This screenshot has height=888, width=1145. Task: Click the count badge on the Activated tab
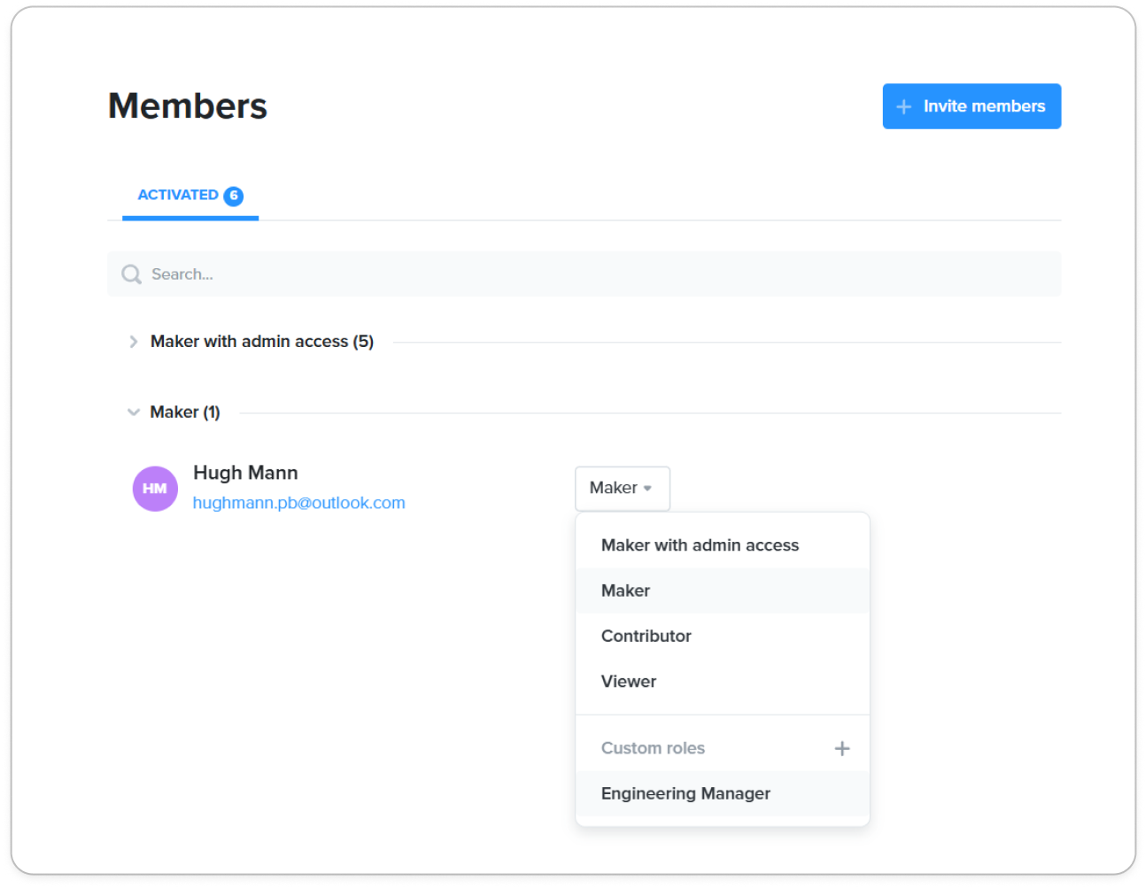click(234, 196)
